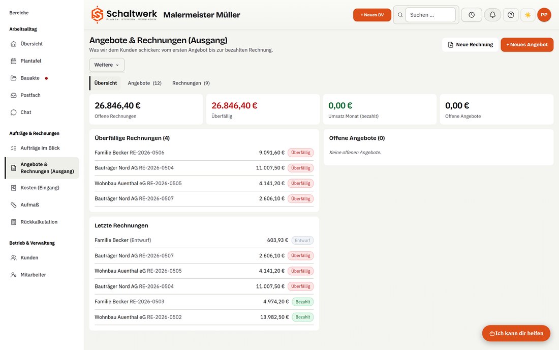Click into the Suchen search field
This screenshot has height=350, width=559.
[430, 15]
